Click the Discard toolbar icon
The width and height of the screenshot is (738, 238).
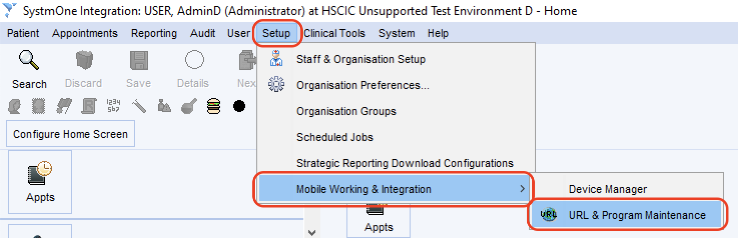click(84, 60)
